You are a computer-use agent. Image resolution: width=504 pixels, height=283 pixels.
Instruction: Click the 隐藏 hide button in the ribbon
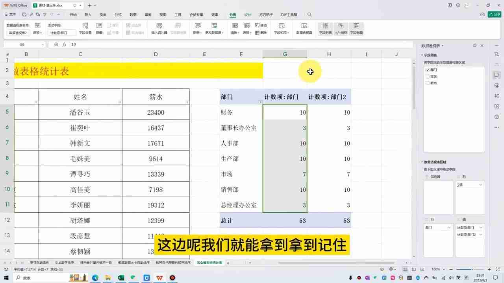[x=99, y=29]
